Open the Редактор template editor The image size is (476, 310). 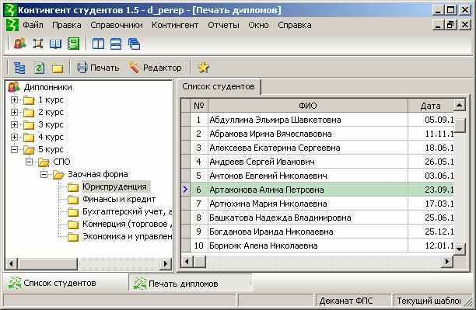click(x=155, y=68)
